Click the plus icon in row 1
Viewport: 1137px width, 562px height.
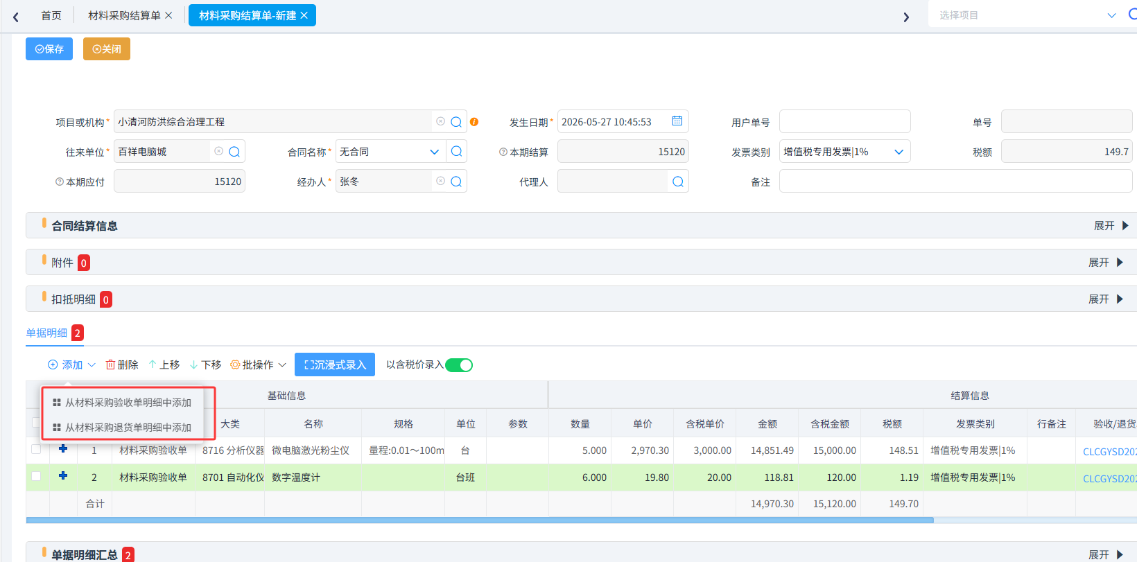tap(63, 448)
